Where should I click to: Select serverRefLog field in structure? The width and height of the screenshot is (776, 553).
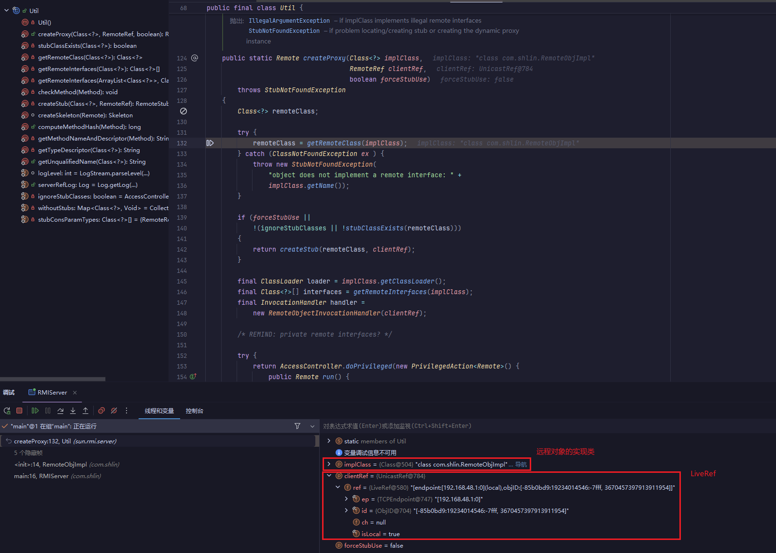coord(87,184)
